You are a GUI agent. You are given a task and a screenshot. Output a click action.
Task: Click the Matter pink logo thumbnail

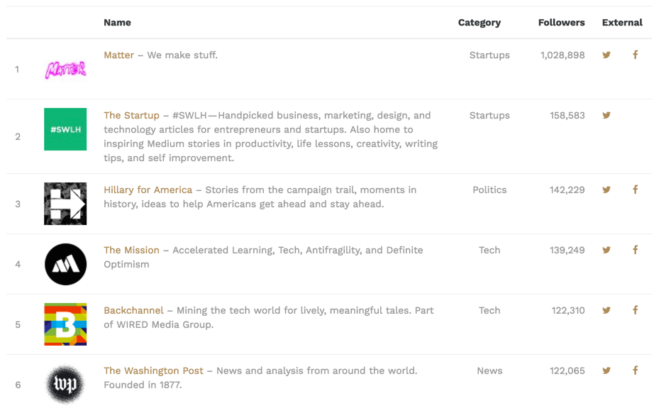point(65,69)
